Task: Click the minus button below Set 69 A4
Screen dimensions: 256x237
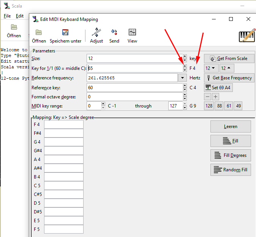Action: (207, 97)
